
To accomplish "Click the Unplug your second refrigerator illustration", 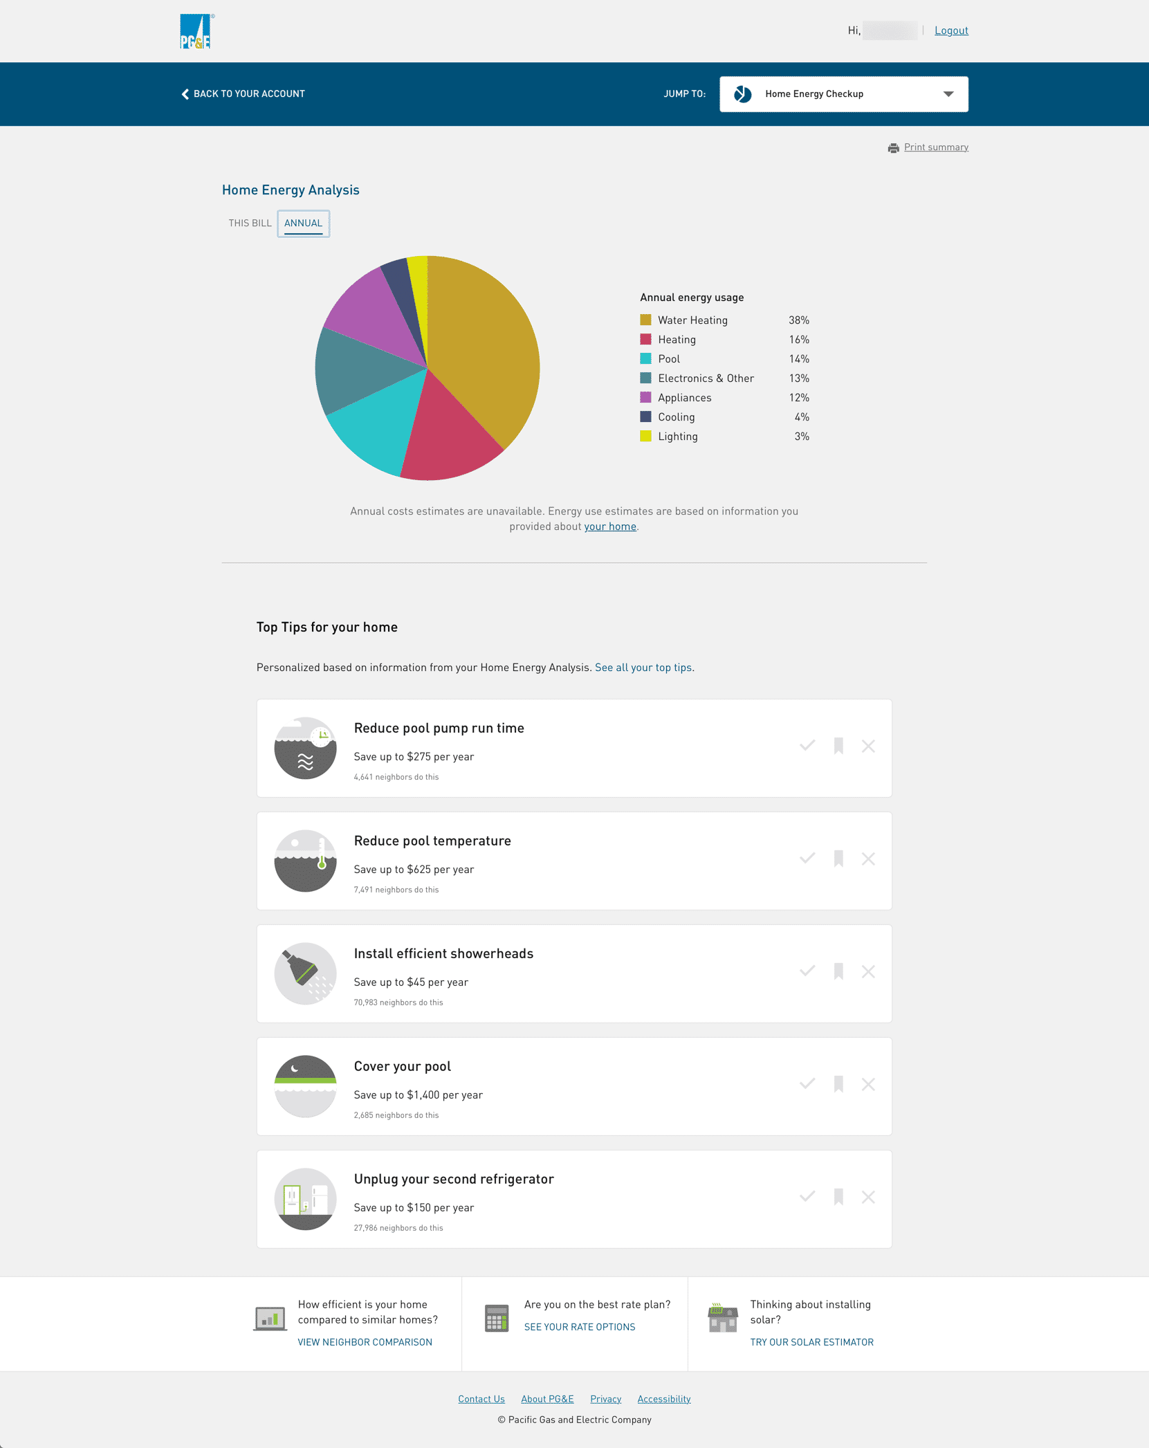I will click(x=305, y=1199).
